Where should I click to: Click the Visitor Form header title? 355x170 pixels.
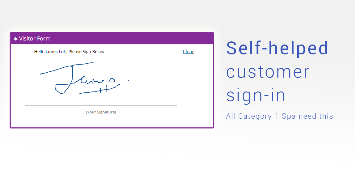point(35,39)
